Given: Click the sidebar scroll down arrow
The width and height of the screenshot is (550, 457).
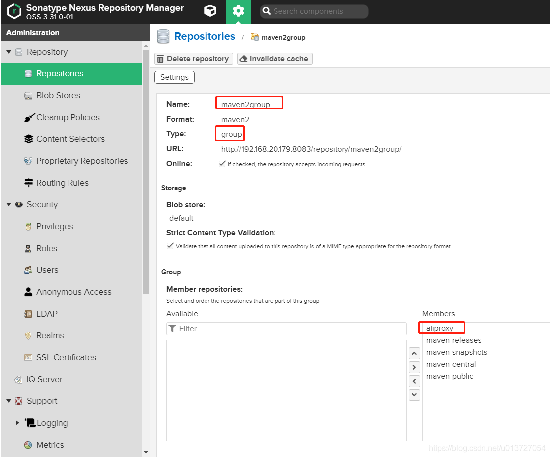Looking at the screenshot, I should tap(146, 452).
